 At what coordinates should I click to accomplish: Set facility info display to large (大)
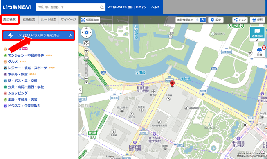point(203,20)
